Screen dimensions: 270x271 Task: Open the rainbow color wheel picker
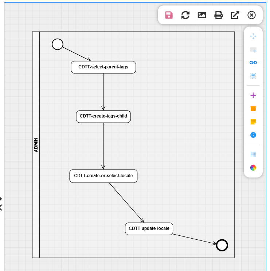click(x=253, y=168)
